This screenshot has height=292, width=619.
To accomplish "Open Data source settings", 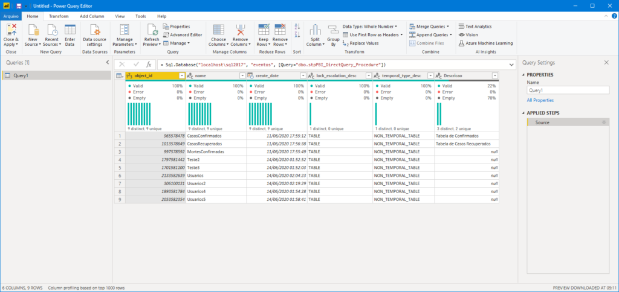I will 94,36.
